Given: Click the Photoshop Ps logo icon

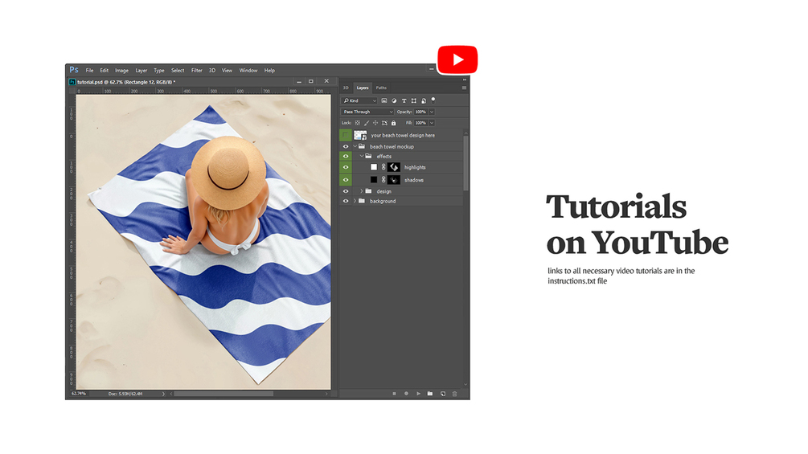Looking at the screenshot, I should [74, 70].
